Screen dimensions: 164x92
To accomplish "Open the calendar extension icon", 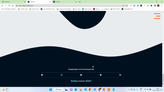I will (131, 6).
